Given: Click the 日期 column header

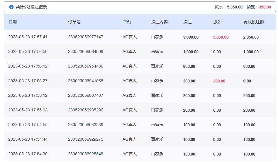Looking at the screenshot, I should 13,22.
